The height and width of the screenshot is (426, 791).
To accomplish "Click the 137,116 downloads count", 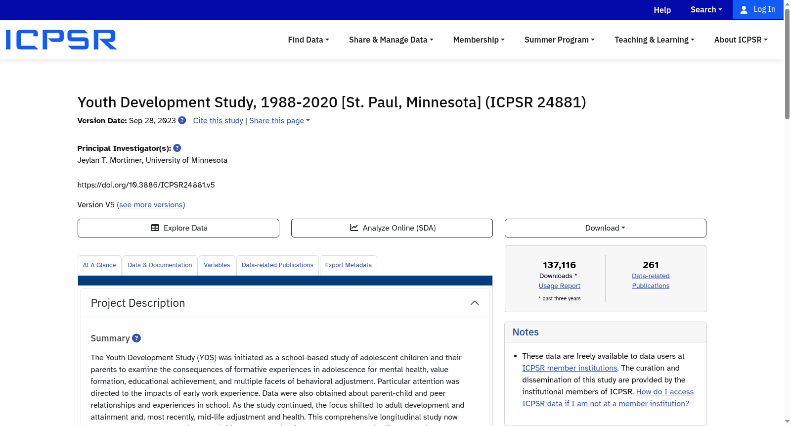I will pyautogui.click(x=559, y=265).
